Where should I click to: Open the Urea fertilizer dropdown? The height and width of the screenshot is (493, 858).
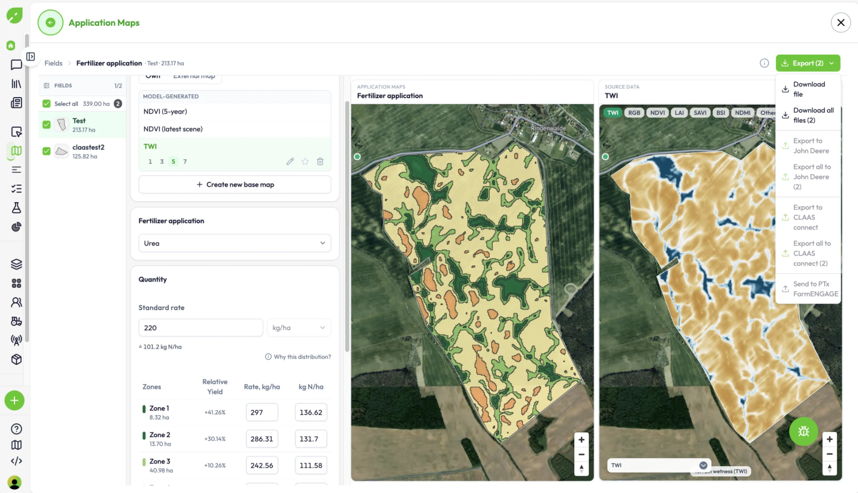tap(234, 243)
